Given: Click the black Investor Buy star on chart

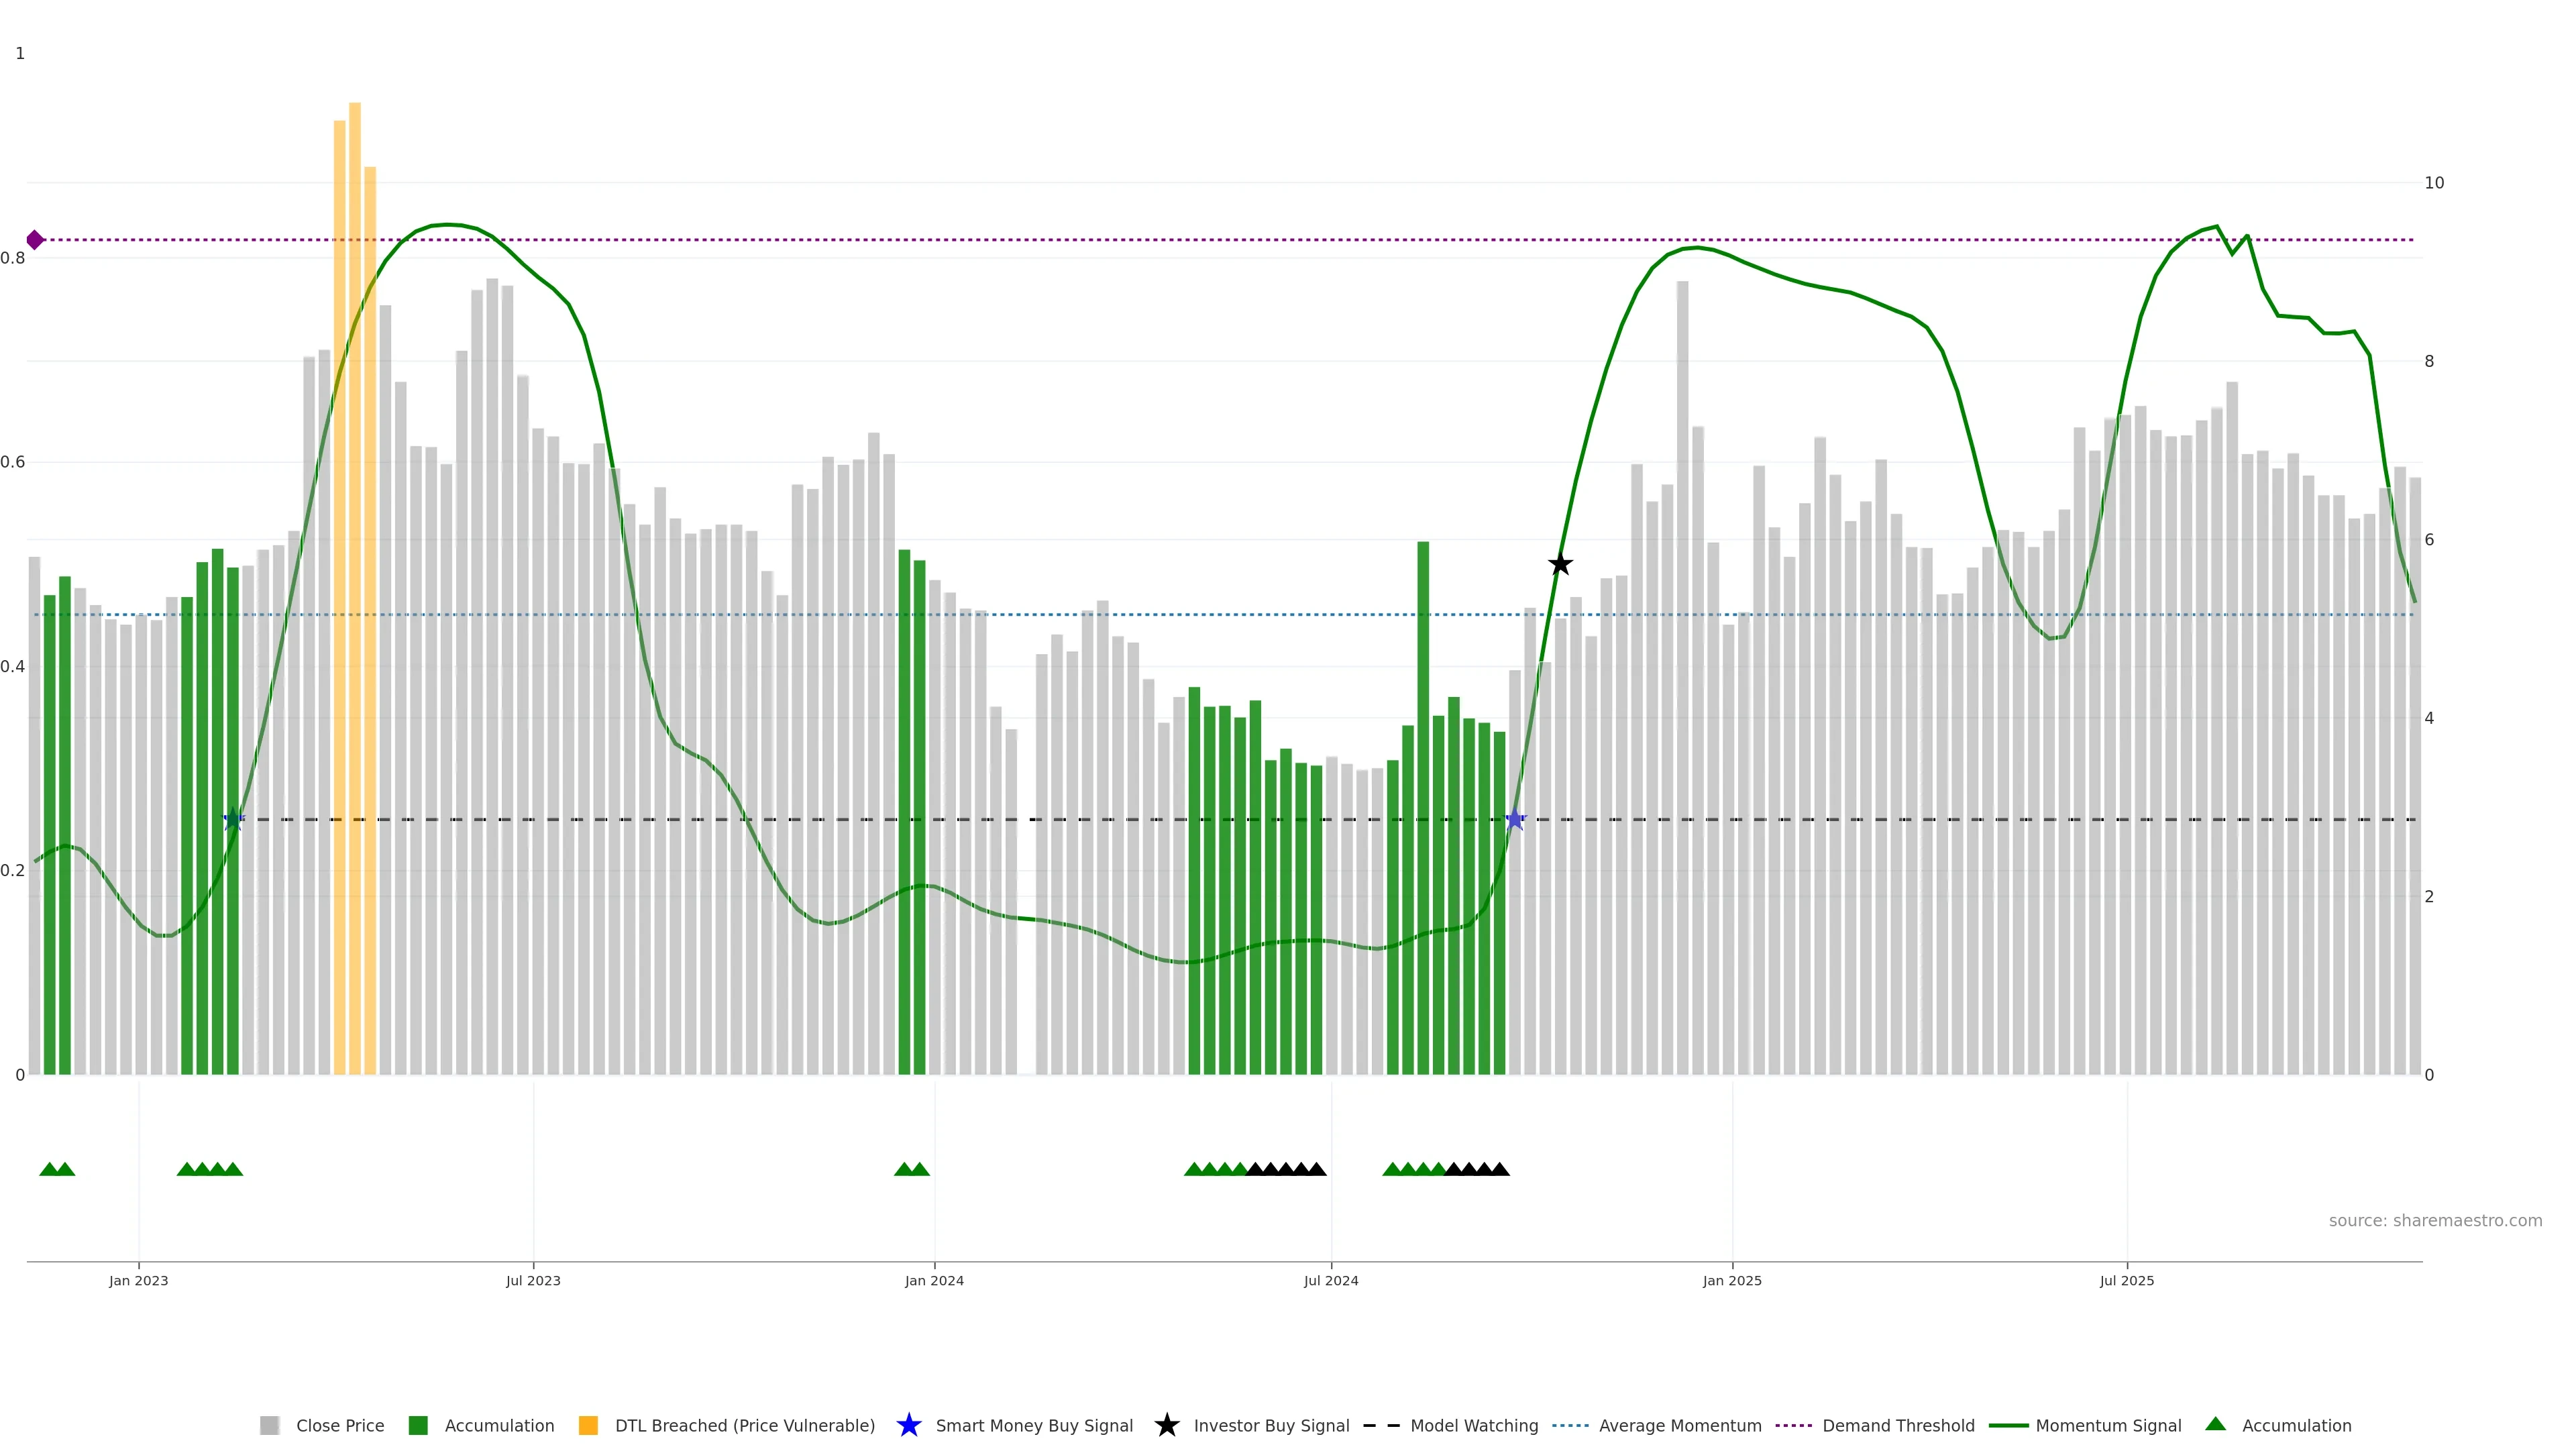Looking at the screenshot, I should pos(1560,565).
